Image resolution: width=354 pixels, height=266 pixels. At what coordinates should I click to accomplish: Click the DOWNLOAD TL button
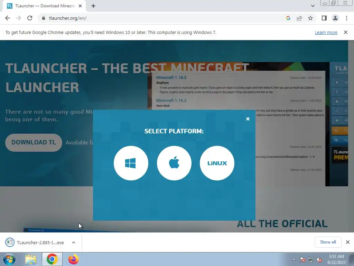pos(34,142)
